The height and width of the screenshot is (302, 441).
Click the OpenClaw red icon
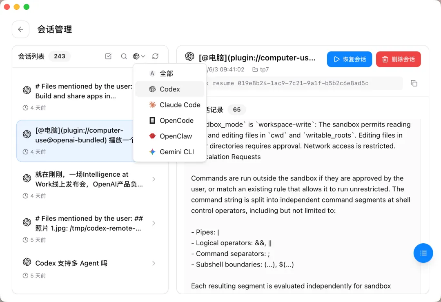(152, 136)
